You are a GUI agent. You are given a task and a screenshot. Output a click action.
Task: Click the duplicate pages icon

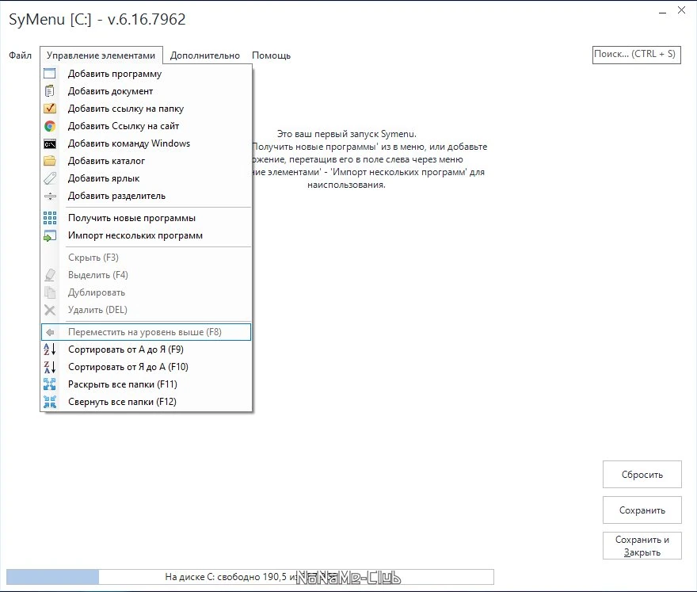click(x=50, y=292)
